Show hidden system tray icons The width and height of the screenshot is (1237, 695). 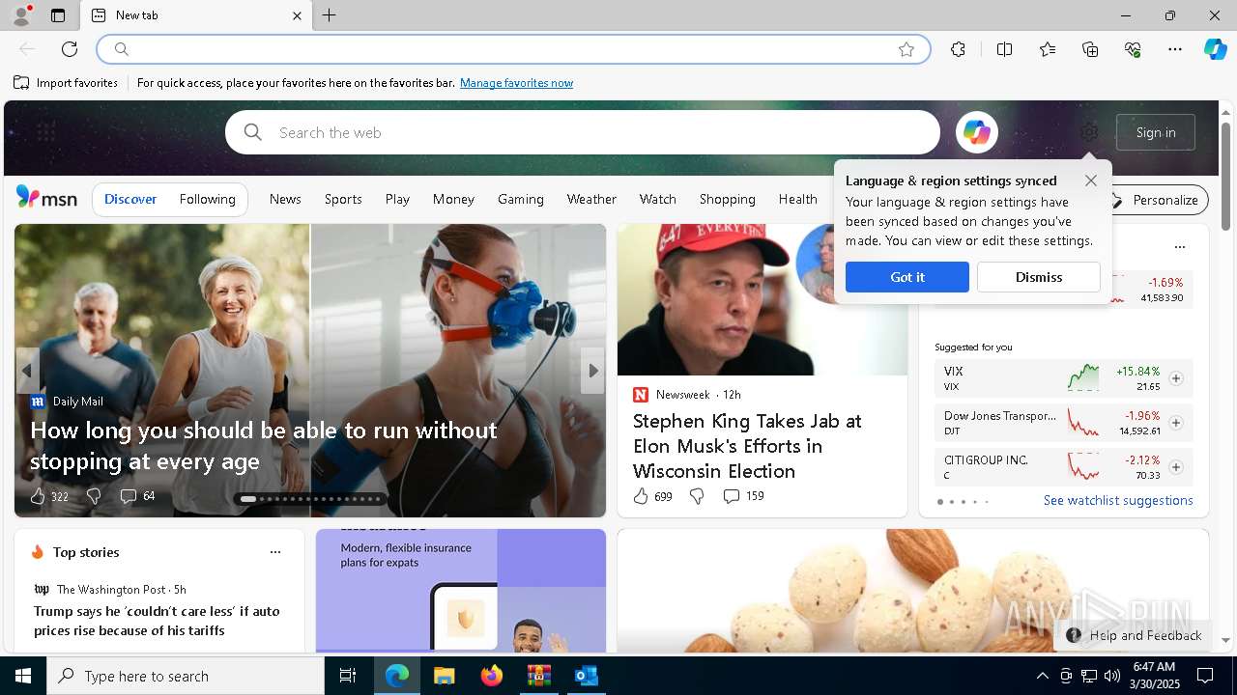point(1042,676)
